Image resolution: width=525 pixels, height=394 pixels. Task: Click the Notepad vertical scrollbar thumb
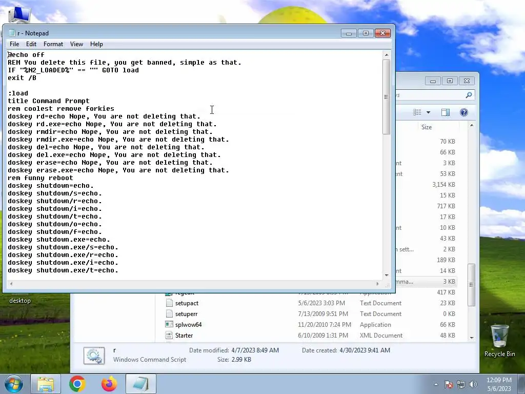(x=387, y=97)
